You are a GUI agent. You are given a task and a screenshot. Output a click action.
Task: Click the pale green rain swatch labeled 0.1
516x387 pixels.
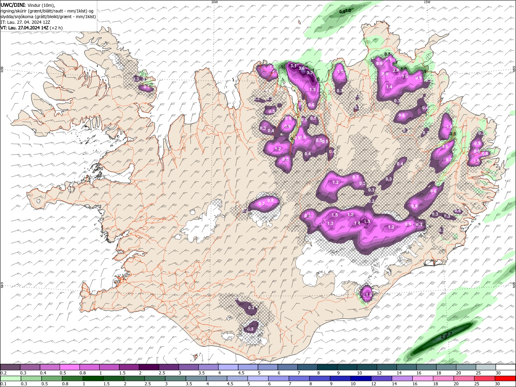[x=10, y=379]
